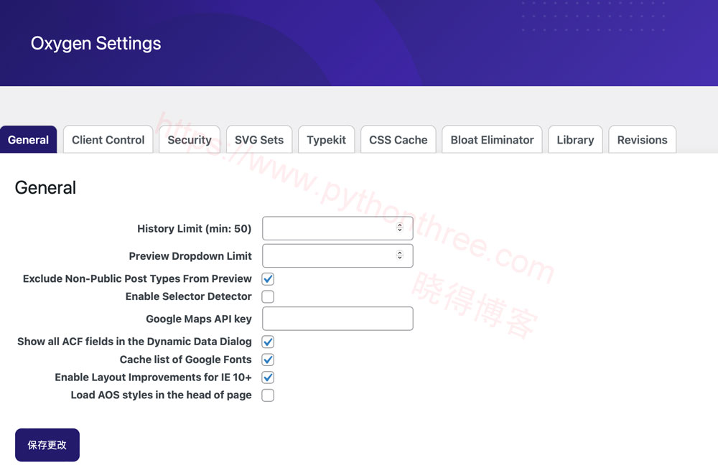Click the Preview Dropdown Limit stepper arrows
Viewport: 718px width, 465px height.
[x=400, y=255]
